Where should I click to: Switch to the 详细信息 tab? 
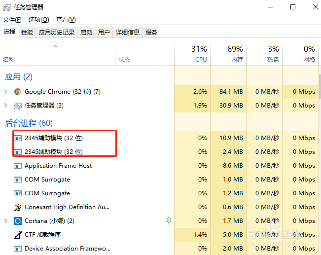(x=128, y=33)
